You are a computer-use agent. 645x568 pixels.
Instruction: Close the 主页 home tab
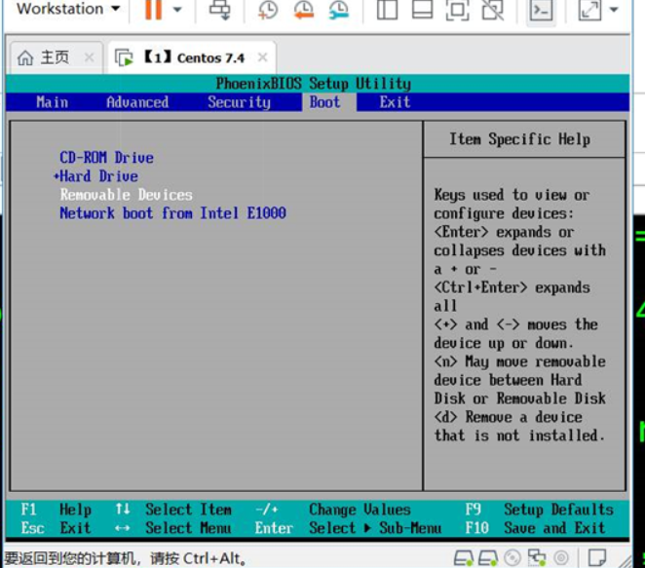[89, 57]
